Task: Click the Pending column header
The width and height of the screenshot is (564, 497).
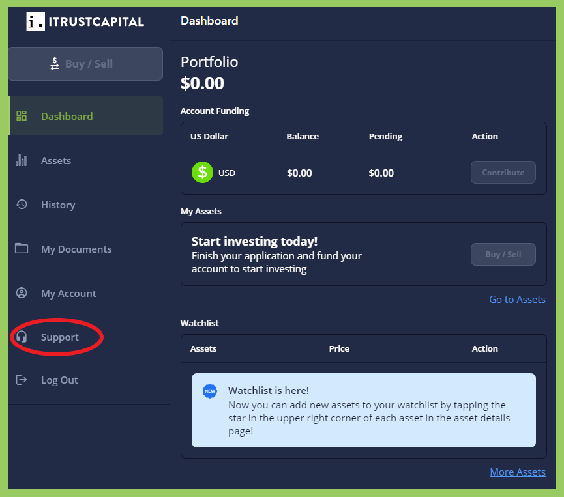Action: click(x=385, y=137)
